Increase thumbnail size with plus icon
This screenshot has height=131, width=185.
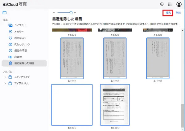[x=75, y=13]
